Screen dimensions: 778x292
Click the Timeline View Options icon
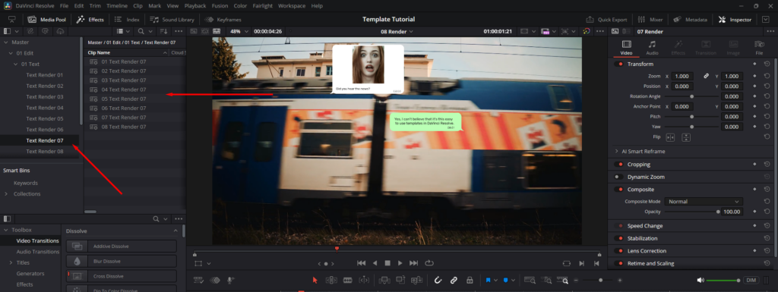pos(198,280)
